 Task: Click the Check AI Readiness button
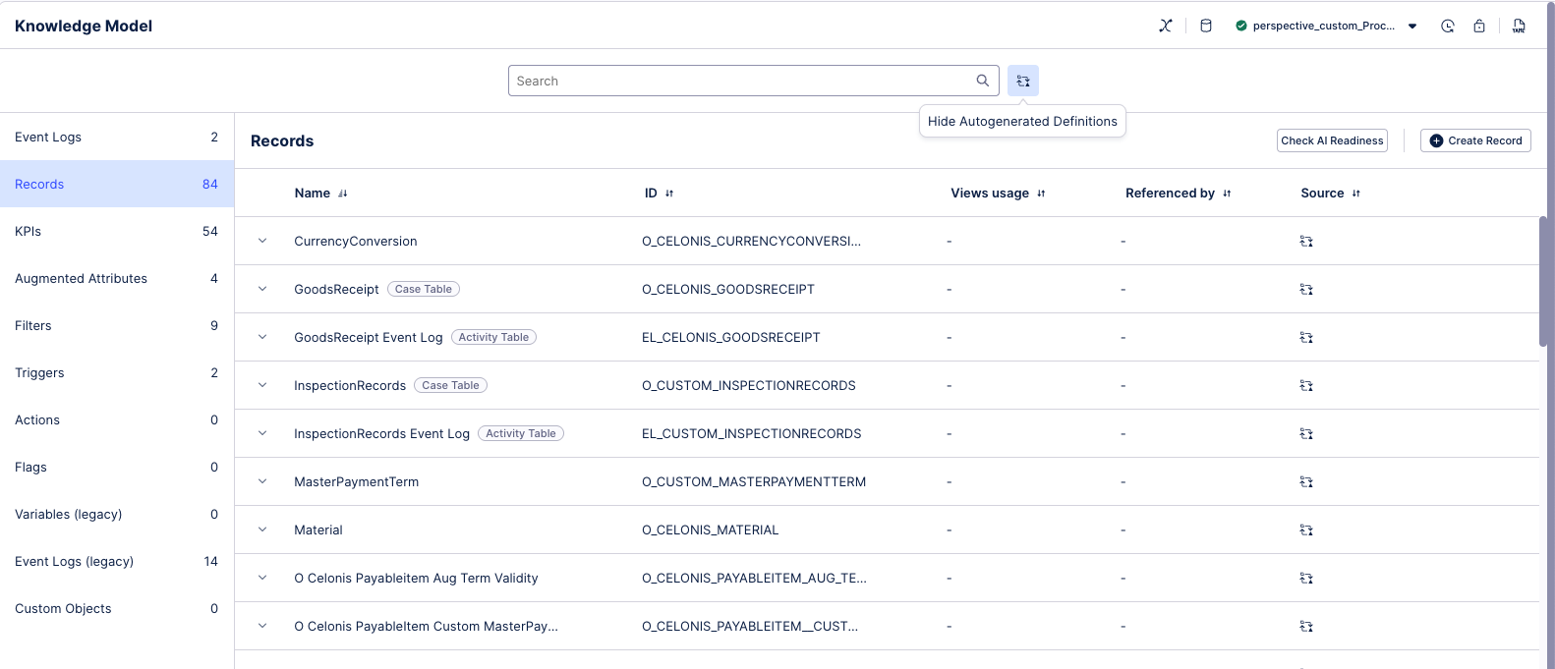tap(1332, 140)
